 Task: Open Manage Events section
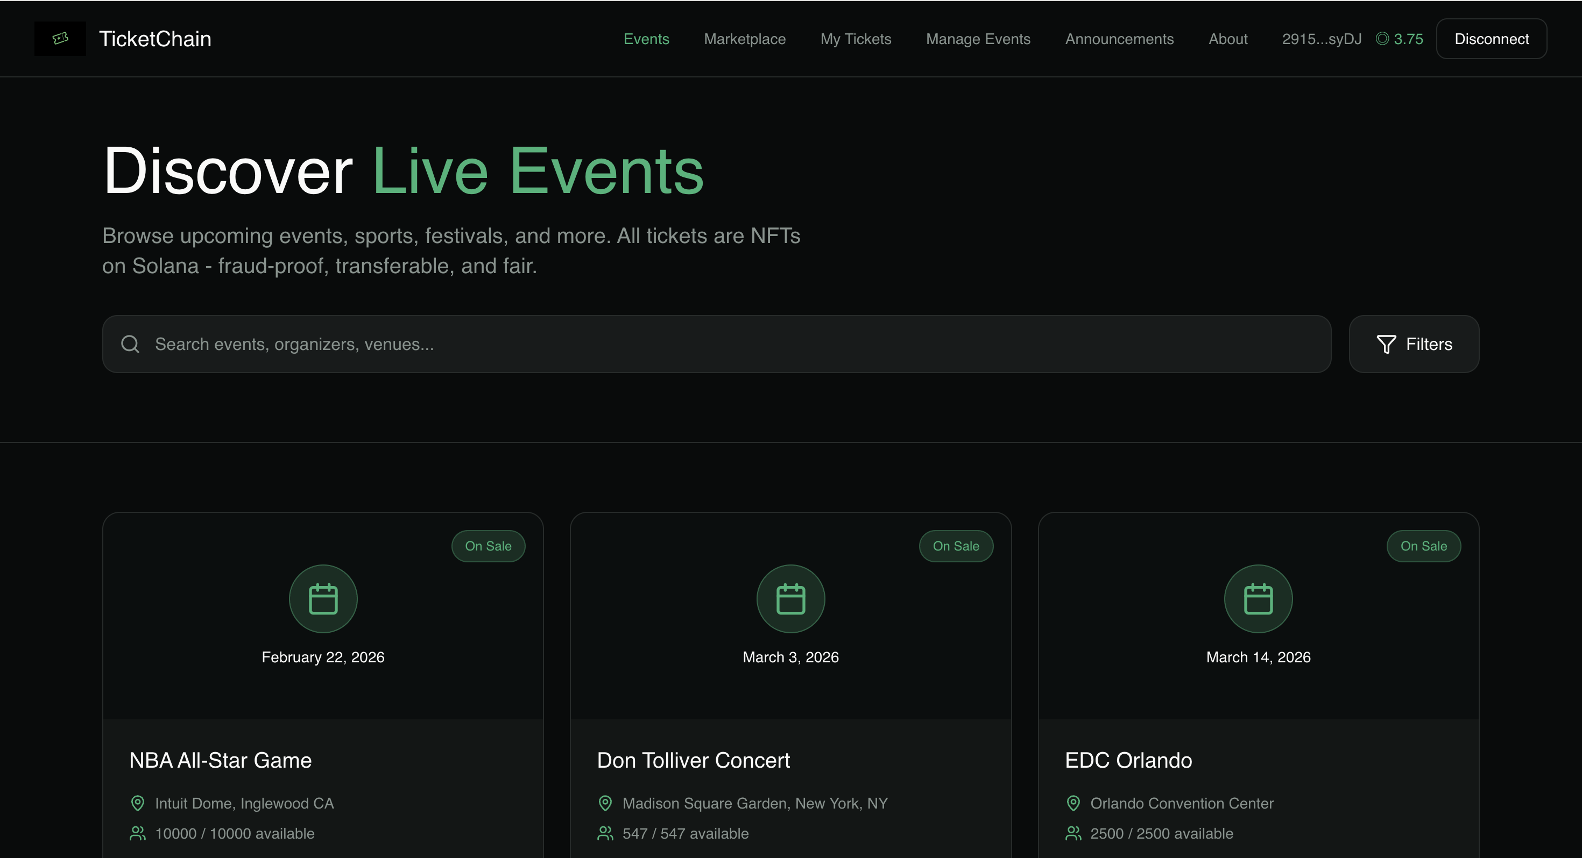click(x=978, y=39)
